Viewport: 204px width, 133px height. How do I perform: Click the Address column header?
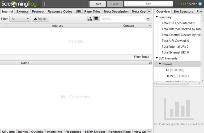click(57, 26)
